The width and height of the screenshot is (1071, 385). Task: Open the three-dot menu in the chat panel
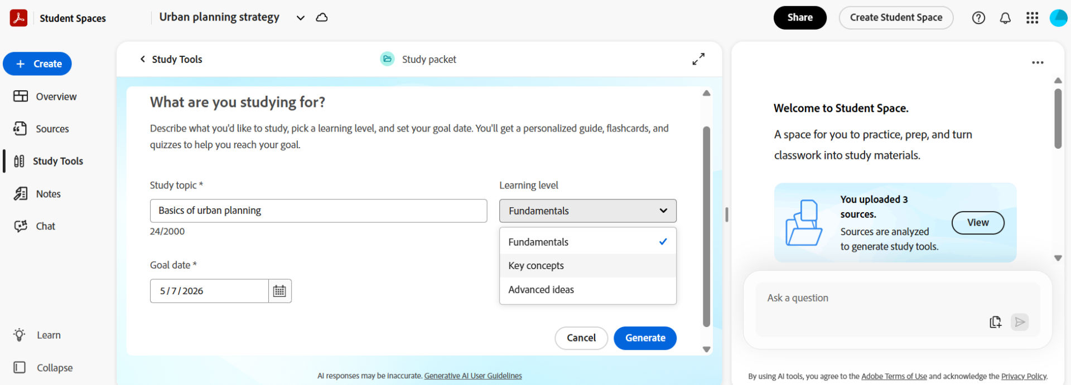point(1038,62)
